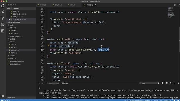Maximize the terminal panel size

175,83
